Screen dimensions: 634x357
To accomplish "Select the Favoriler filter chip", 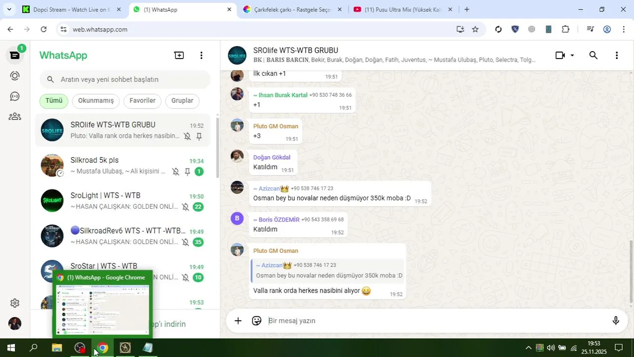I will tap(142, 101).
